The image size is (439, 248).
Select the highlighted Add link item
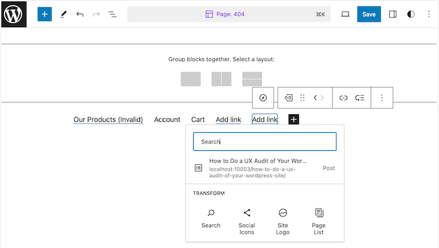265,120
